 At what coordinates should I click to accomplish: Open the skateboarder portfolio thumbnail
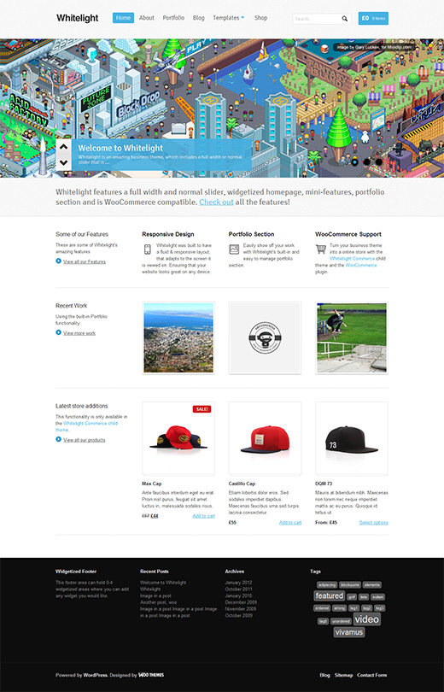coord(352,337)
